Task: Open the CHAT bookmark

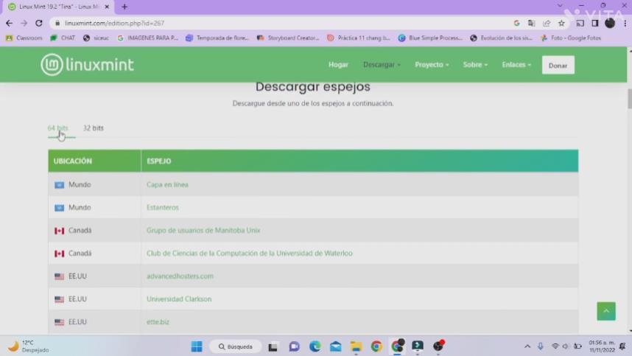Action: click(63, 38)
